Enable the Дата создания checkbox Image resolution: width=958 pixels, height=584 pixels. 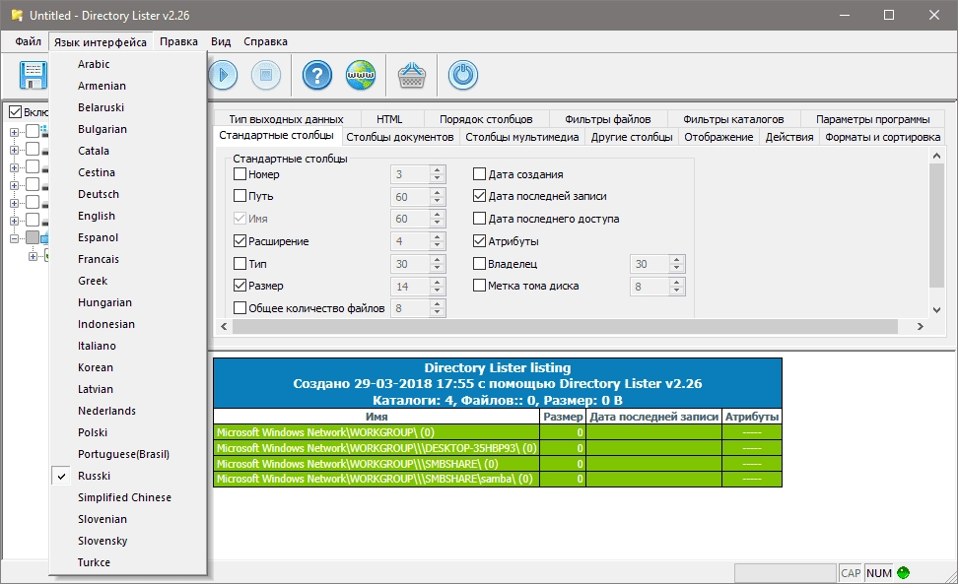[x=480, y=174]
